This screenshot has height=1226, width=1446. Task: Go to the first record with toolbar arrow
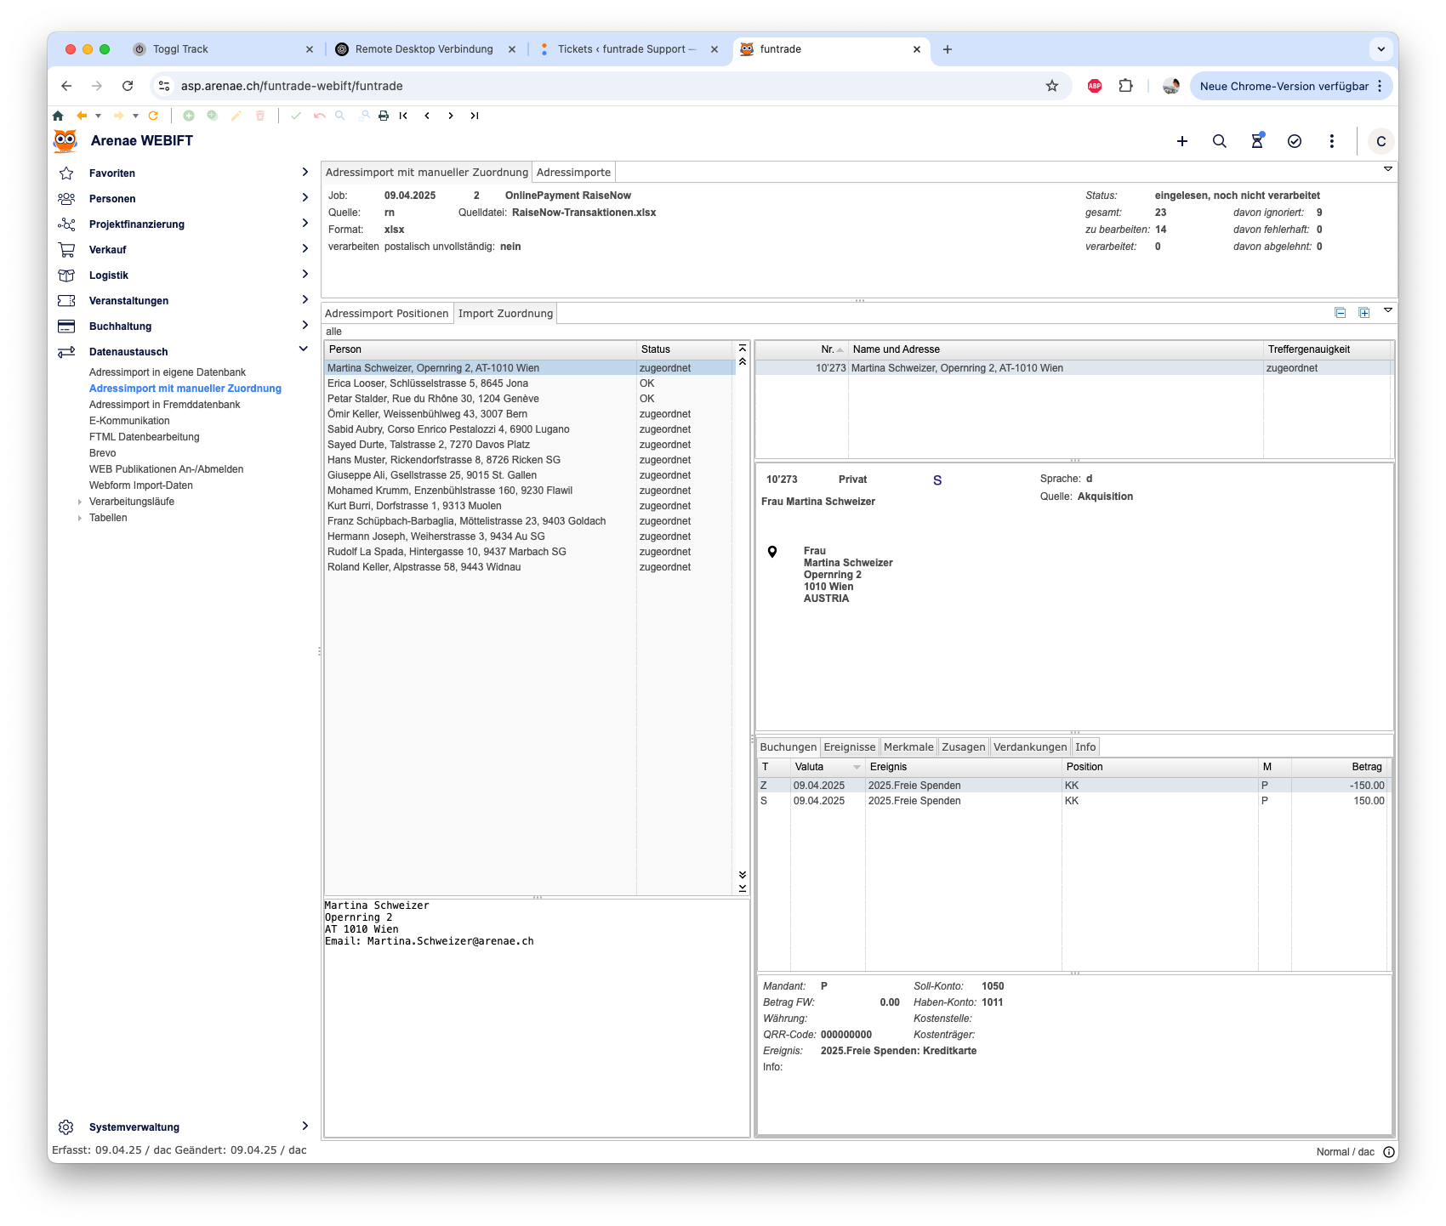[403, 116]
